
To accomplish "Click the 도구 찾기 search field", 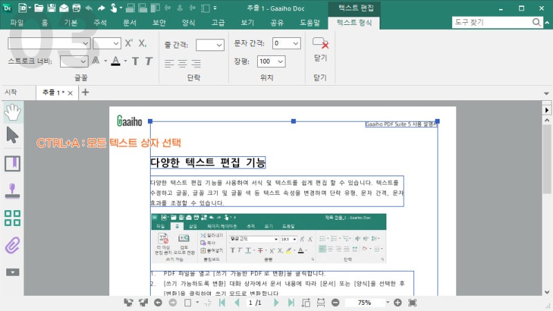I will 491,22.
